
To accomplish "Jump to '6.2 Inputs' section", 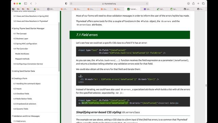I will click(x=17, y=89).
